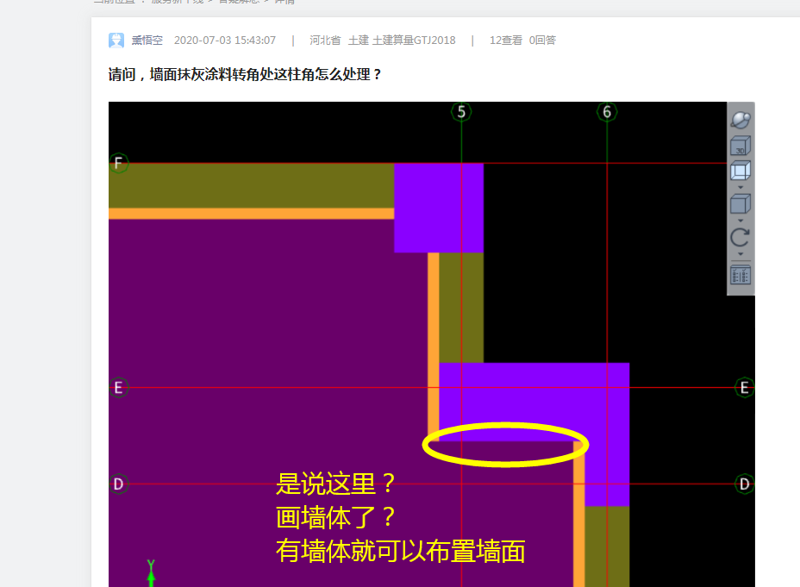
Task: Open the 3D orbit sphere view tool
Action: click(x=741, y=120)
